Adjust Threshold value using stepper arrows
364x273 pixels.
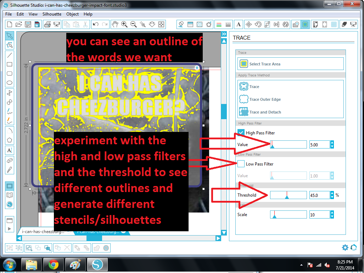(x=332, y=195)
